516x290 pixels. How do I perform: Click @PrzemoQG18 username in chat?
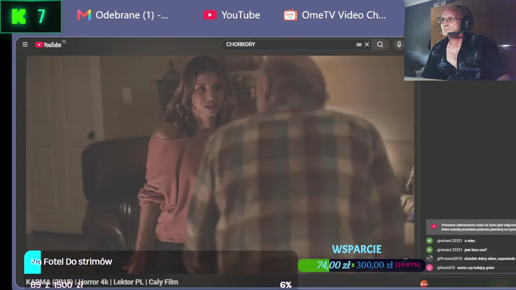[449, 259]
